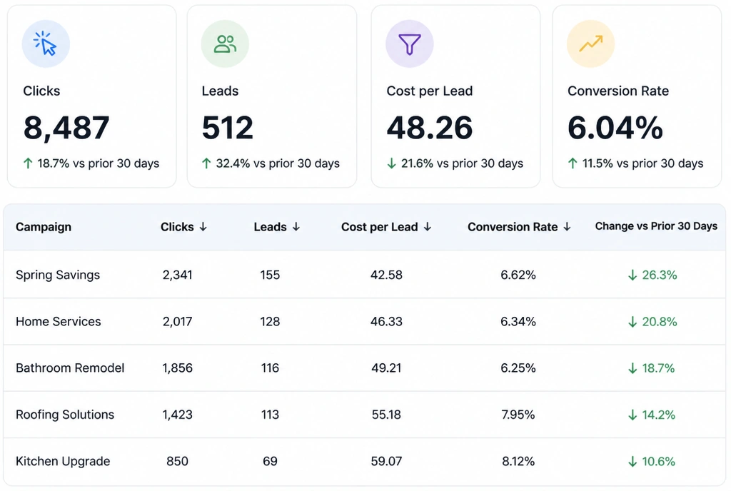Click the up arrow beside 18.7% in Clicks card

coord(28,163)
